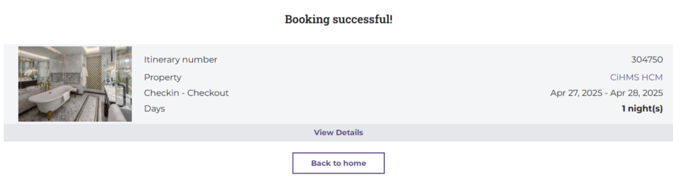Viewport: 673px width, 177px height.
Task: Click the check-in date Apr 27, 2025
Action: pyautogui.click(x=576, y=93)
